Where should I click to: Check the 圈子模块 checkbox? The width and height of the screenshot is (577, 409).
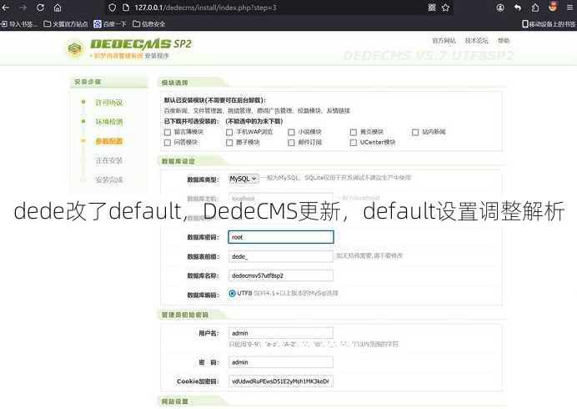pyautogui.click(x=229, y=142)
